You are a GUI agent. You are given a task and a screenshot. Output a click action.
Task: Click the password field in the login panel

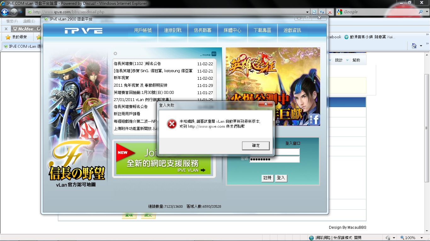tap(274, 159)
